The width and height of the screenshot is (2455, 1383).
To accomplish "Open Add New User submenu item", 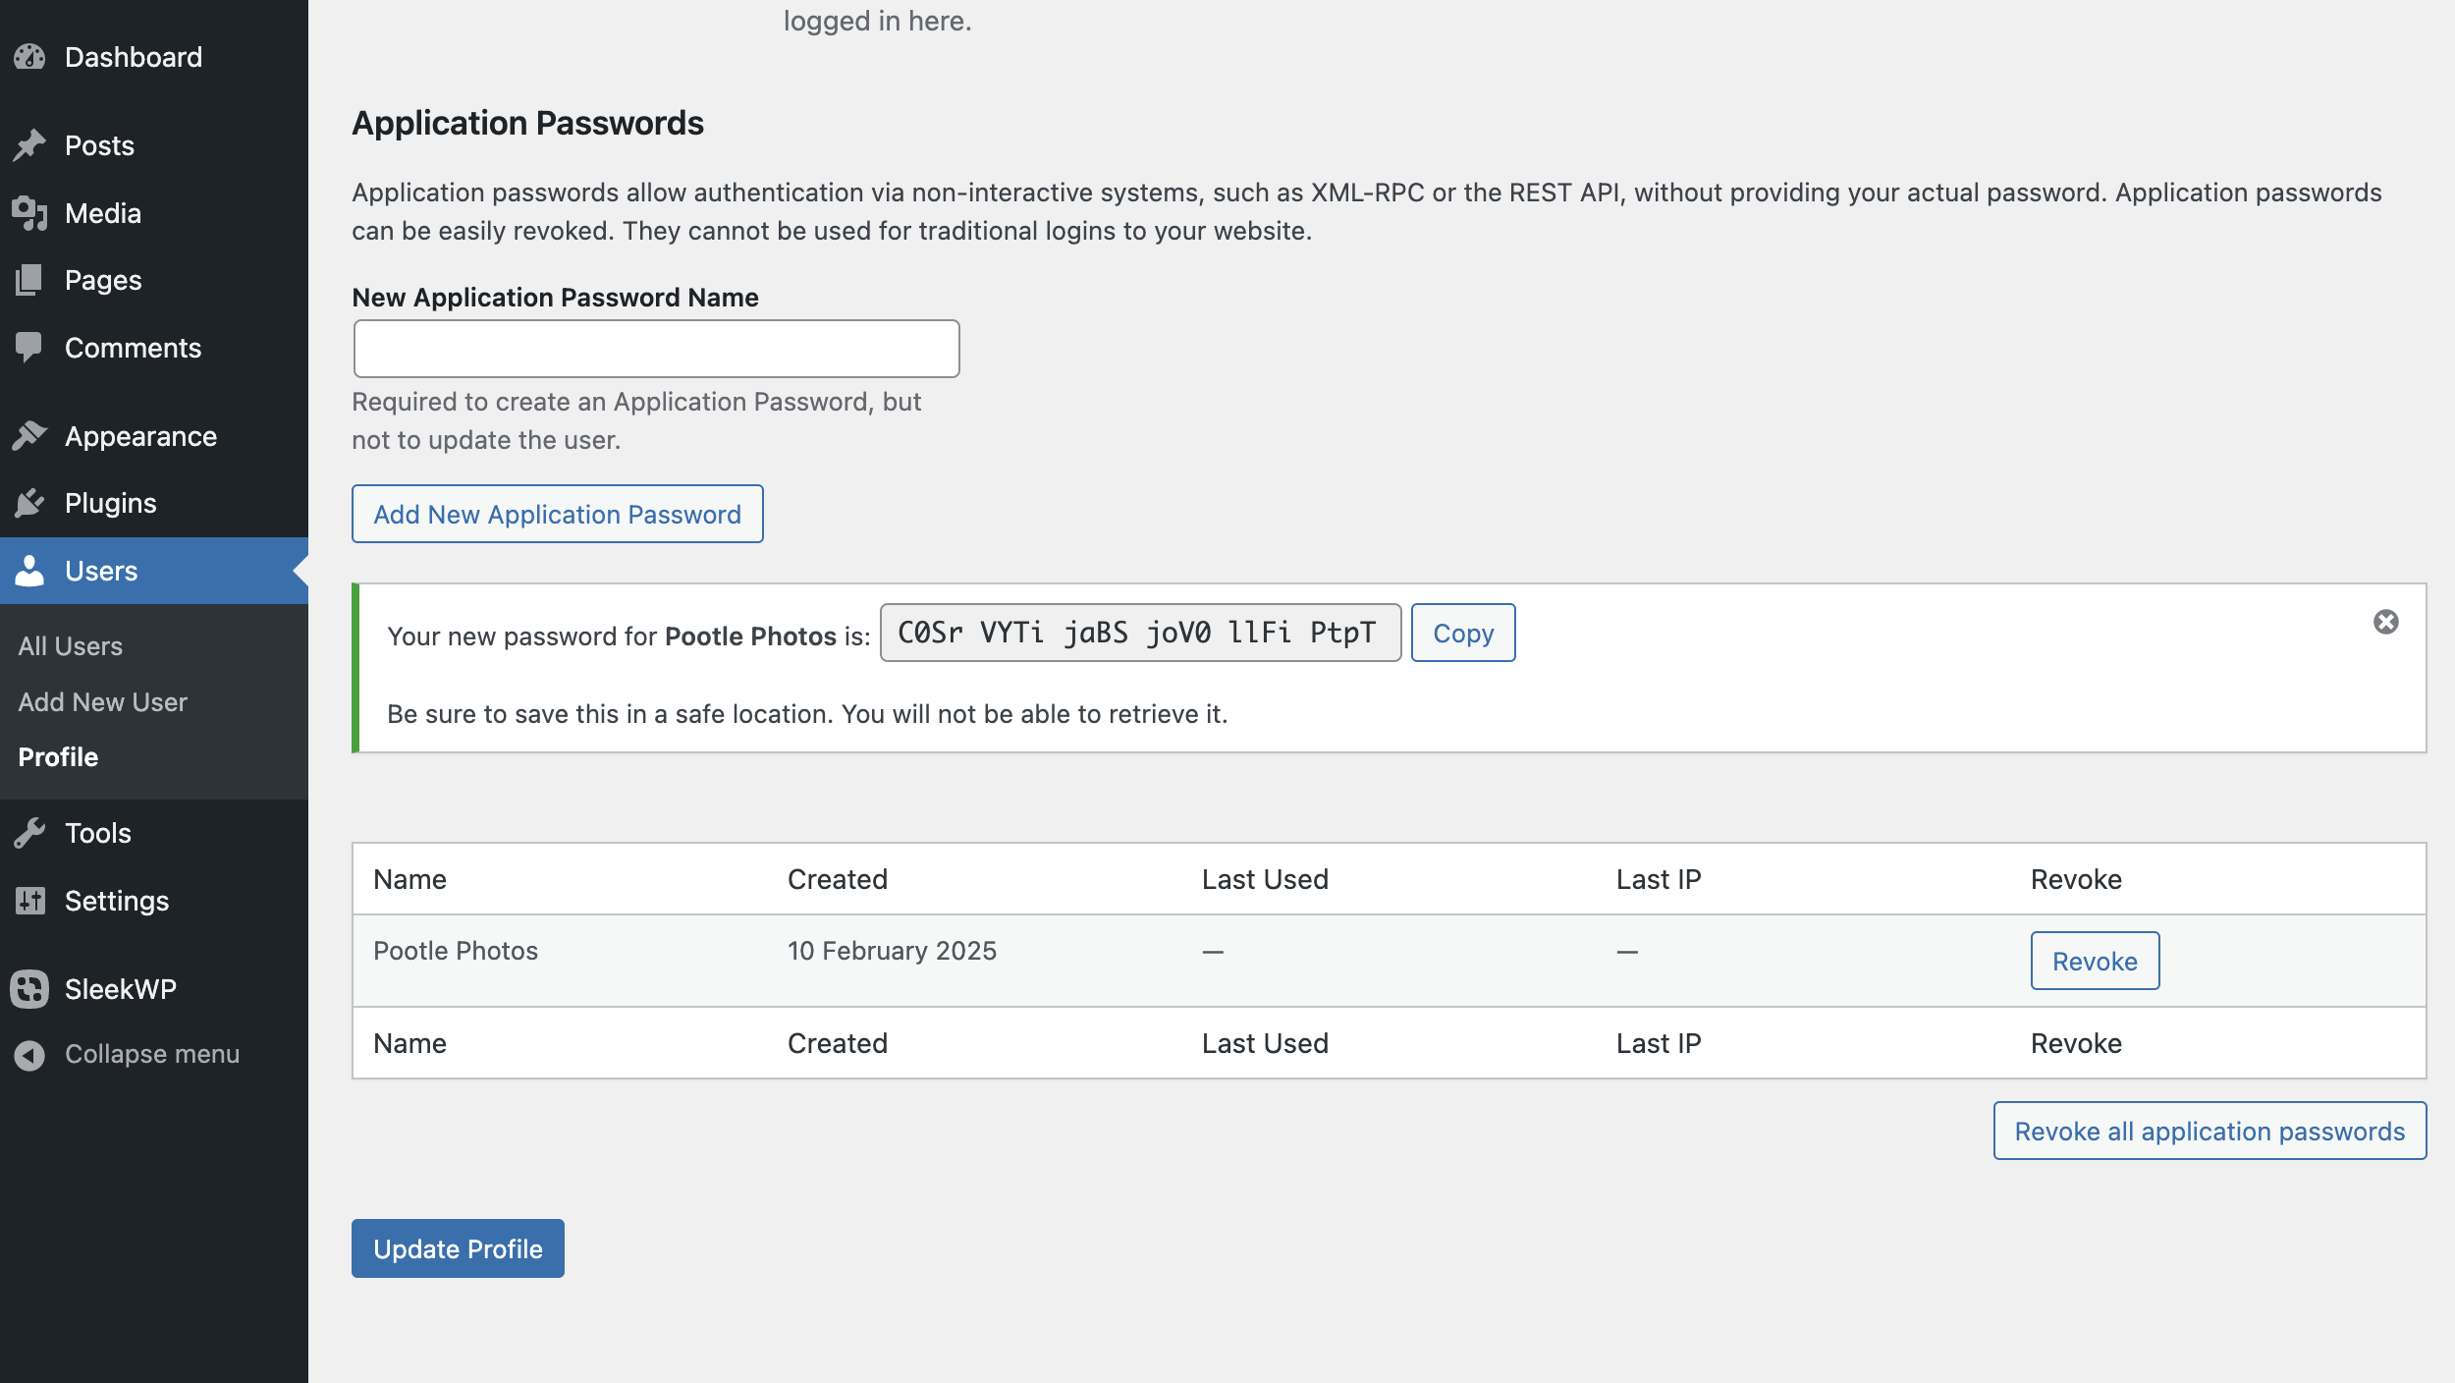I will (x=103, y=702).
